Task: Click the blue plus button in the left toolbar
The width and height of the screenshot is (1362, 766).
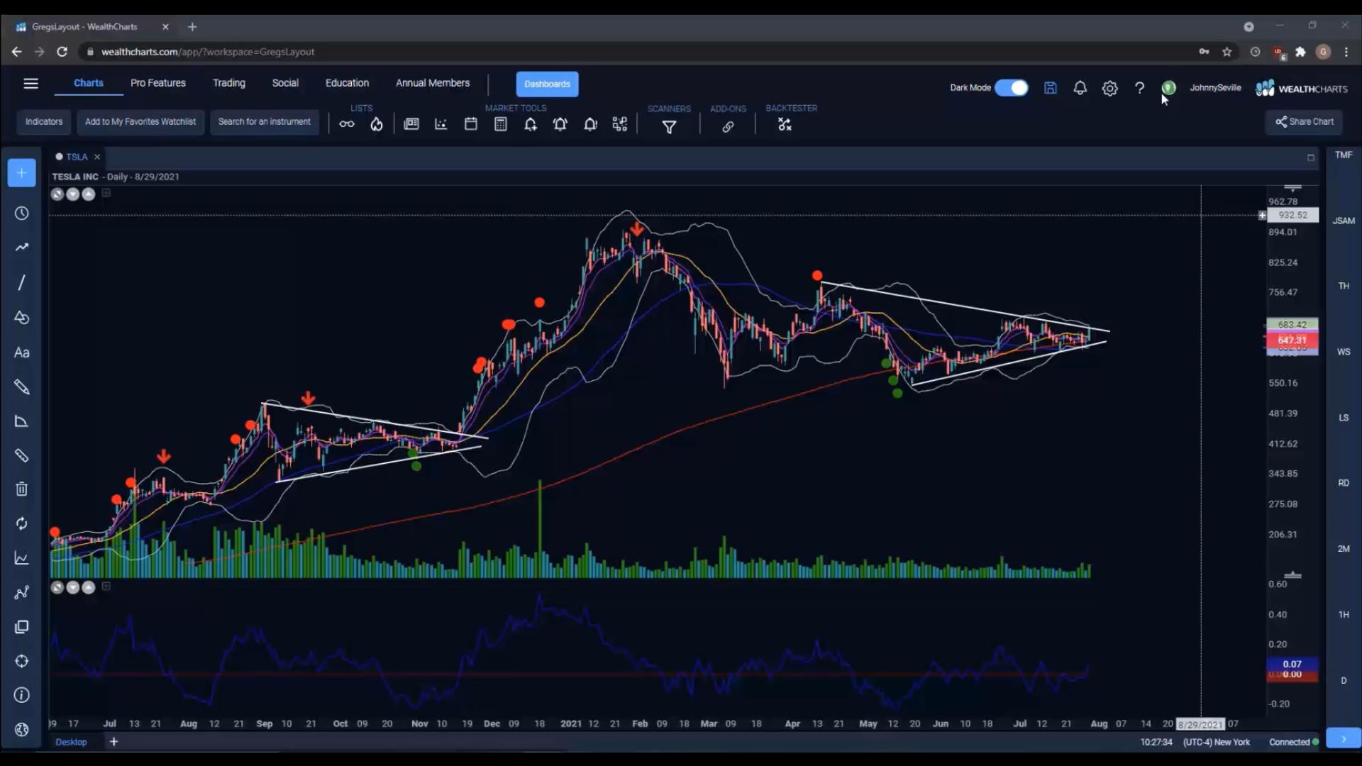Action: [22, 173]
